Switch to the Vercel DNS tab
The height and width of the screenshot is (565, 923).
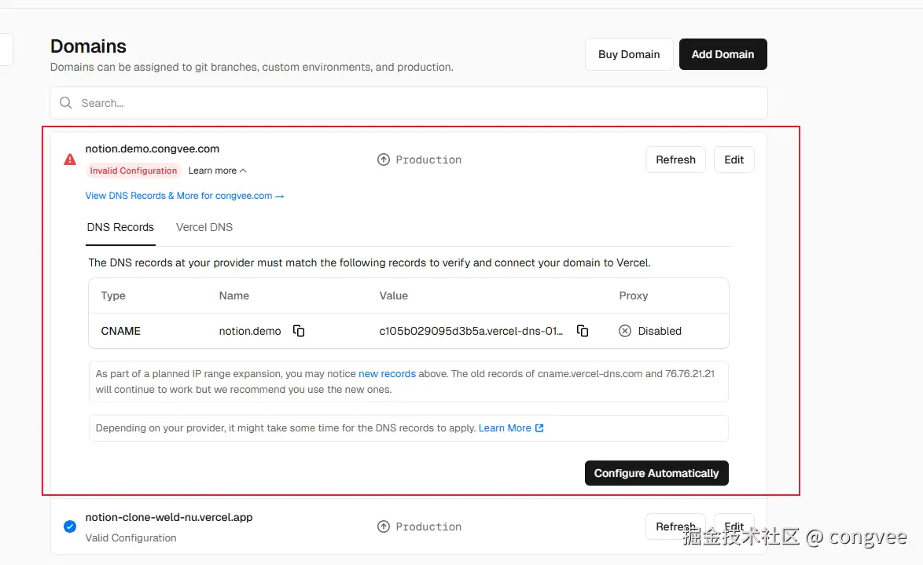tap(204, 227)
